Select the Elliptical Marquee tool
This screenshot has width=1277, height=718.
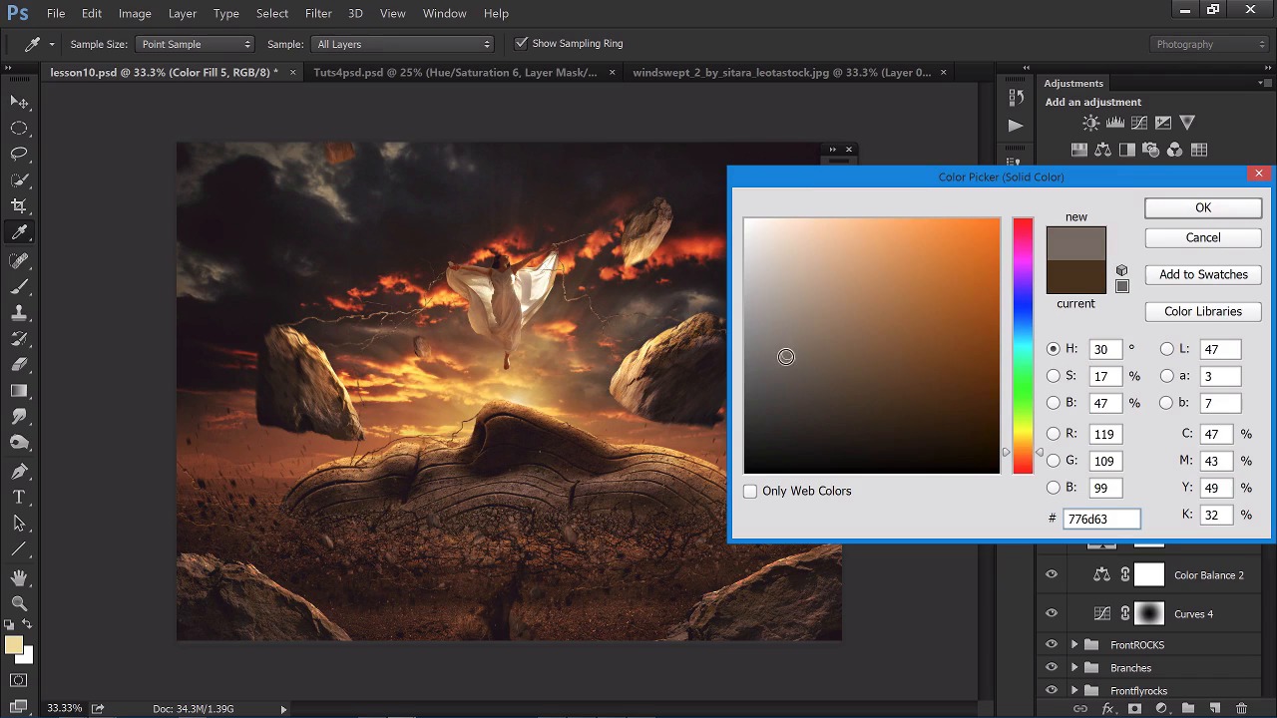pos(19,128)
